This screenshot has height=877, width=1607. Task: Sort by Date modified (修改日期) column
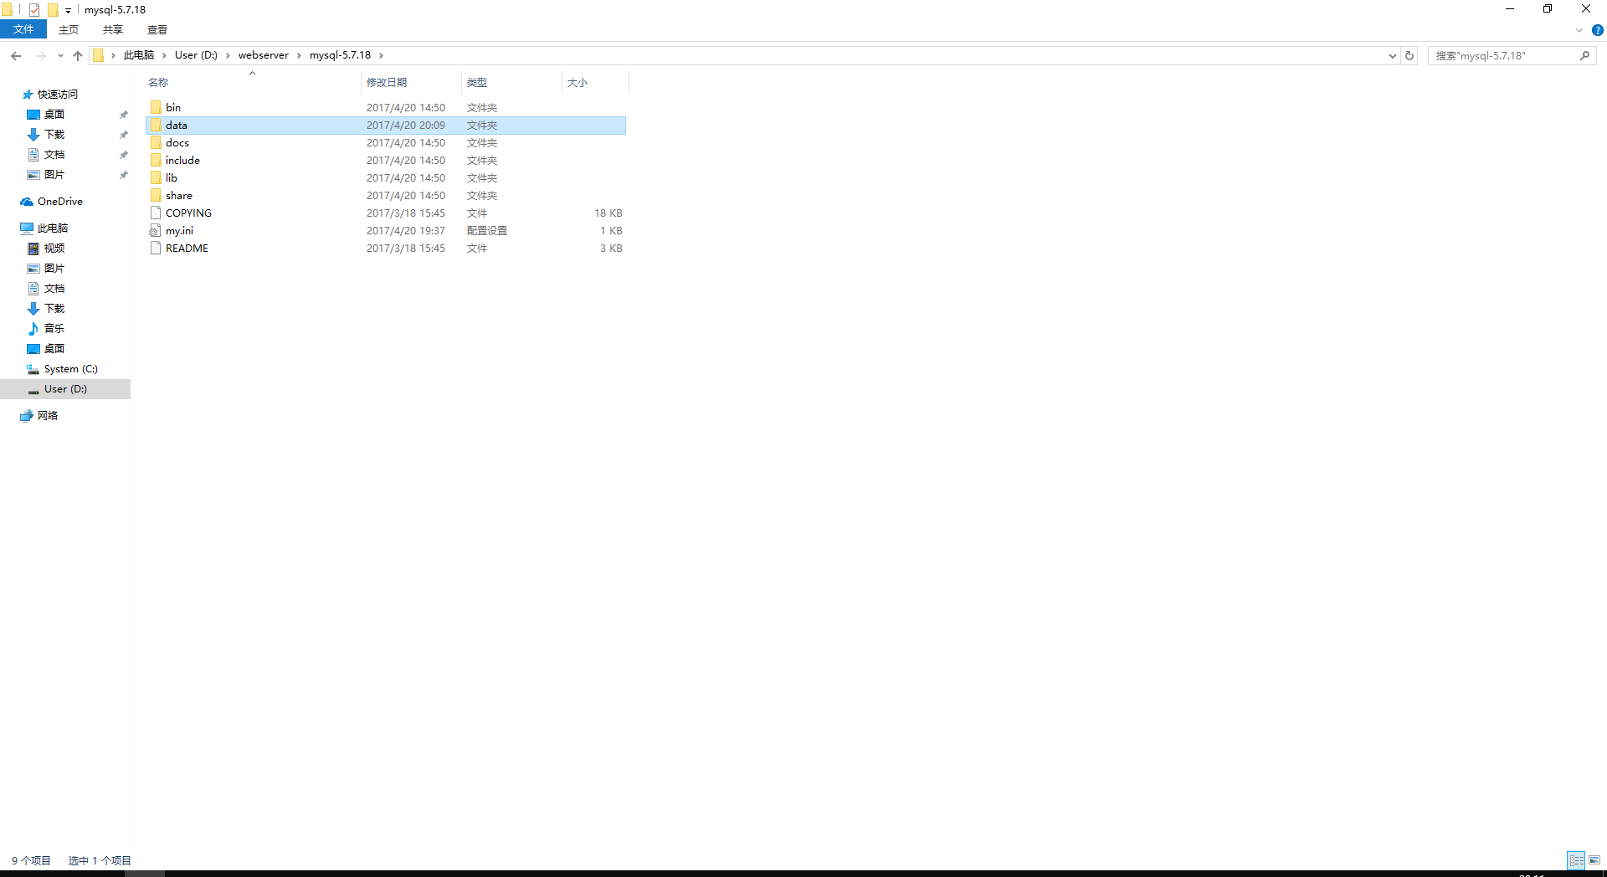(x=411, y=82)
